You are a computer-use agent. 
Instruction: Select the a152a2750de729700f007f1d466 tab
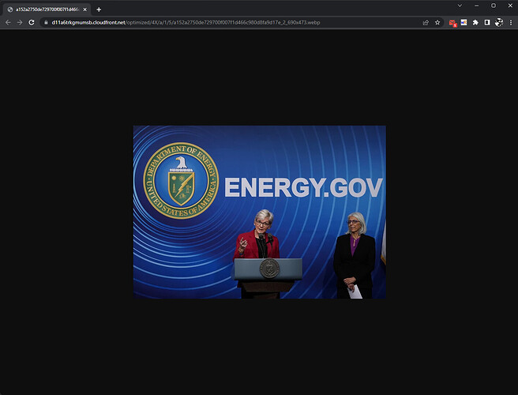47,9
